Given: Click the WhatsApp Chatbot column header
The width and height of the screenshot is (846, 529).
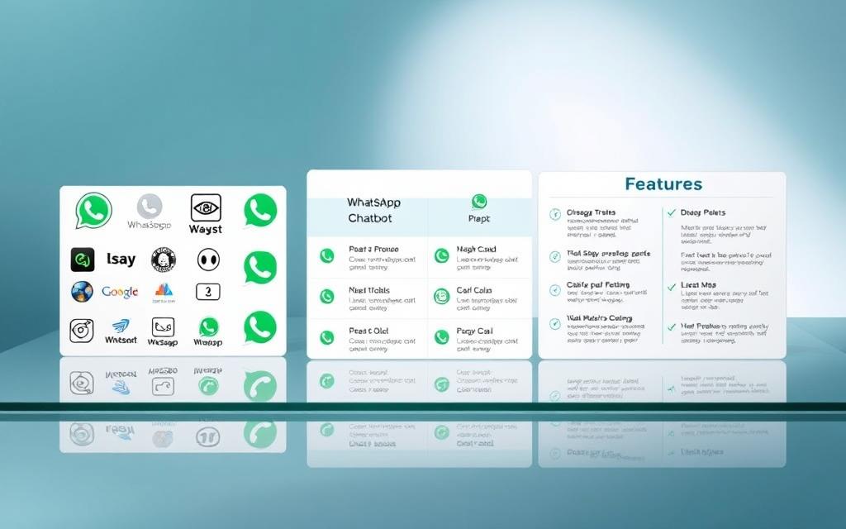Looking at the screenshot, I should (373, 210).
